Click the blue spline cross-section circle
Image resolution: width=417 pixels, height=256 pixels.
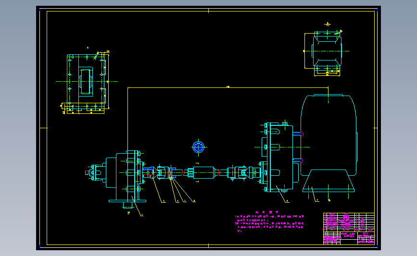click(198, 147)
